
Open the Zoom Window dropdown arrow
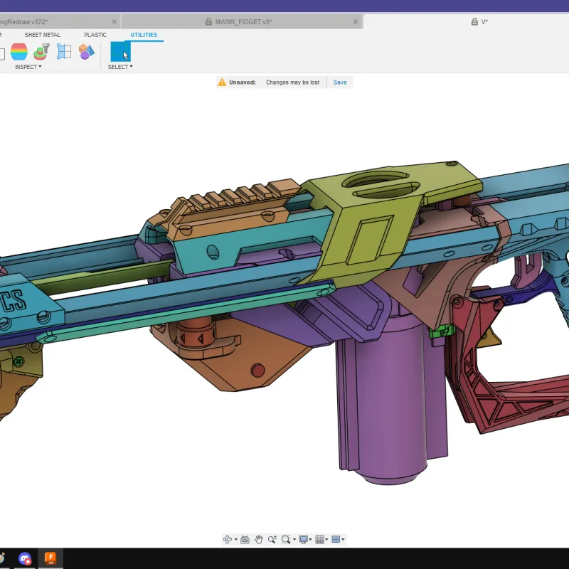tap(294, 540)
